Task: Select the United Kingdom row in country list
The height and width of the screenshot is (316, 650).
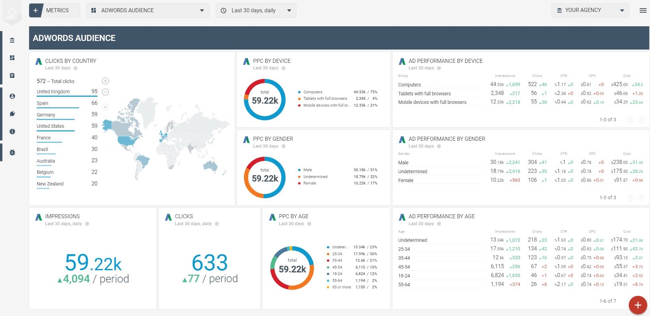Action: (x=67, y=92)
